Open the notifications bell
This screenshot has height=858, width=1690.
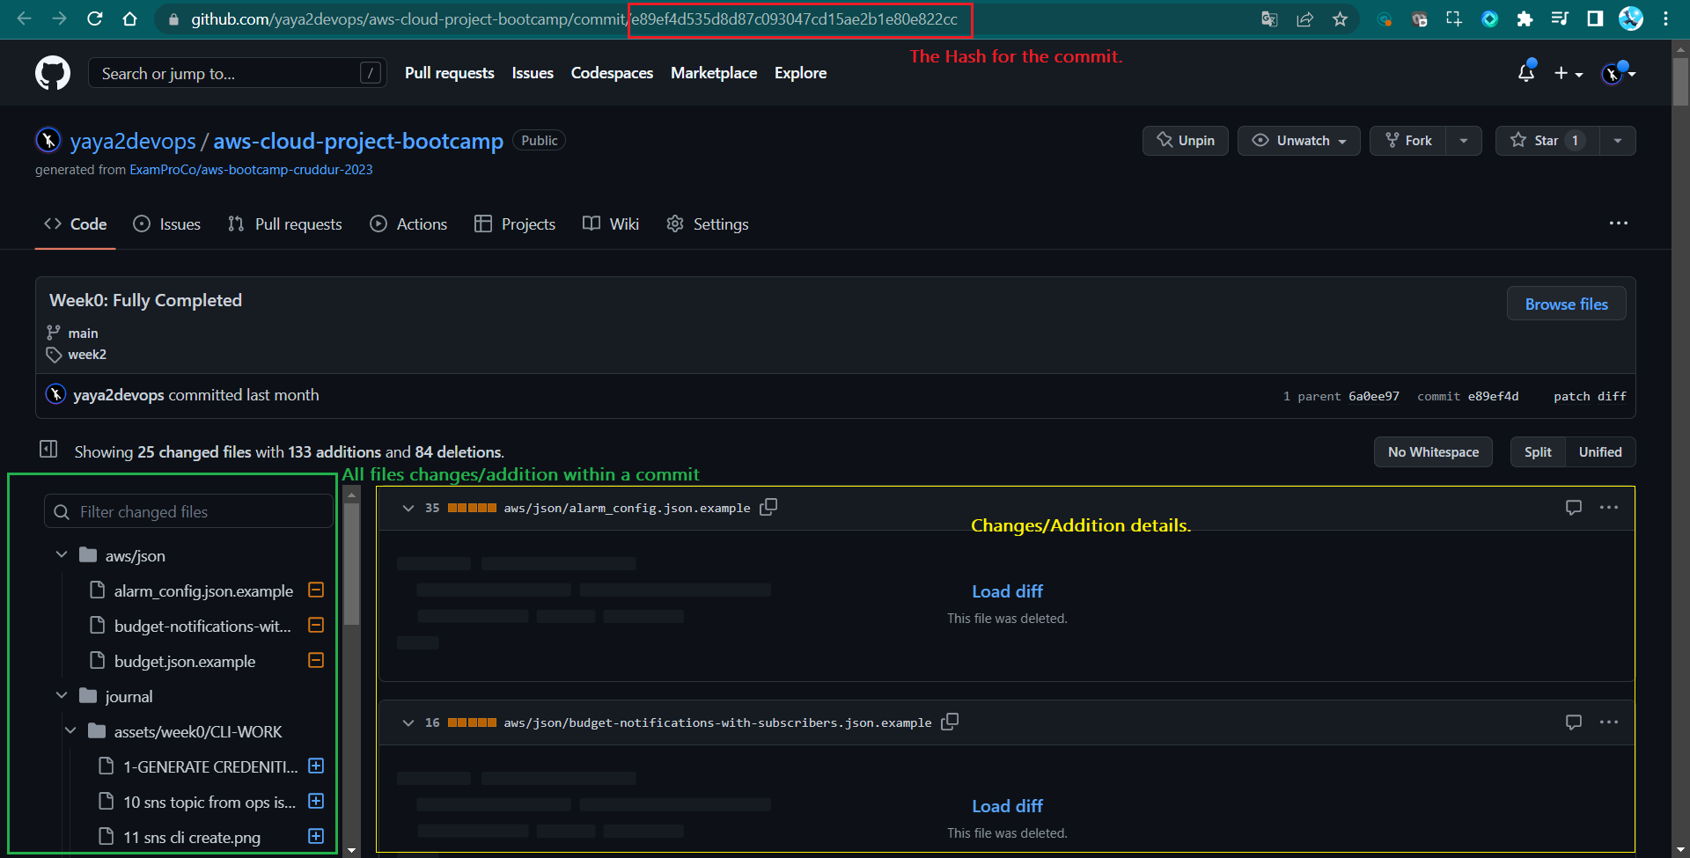point(1526,73)
